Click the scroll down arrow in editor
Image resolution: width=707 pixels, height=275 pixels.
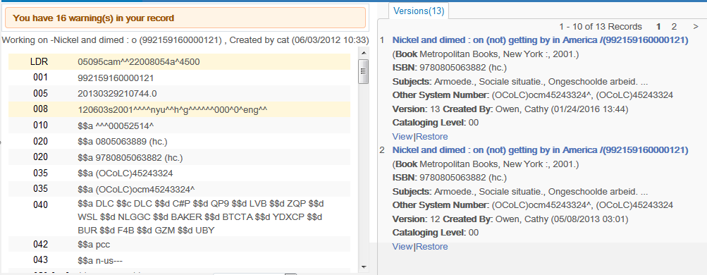(x=364, y=267)
